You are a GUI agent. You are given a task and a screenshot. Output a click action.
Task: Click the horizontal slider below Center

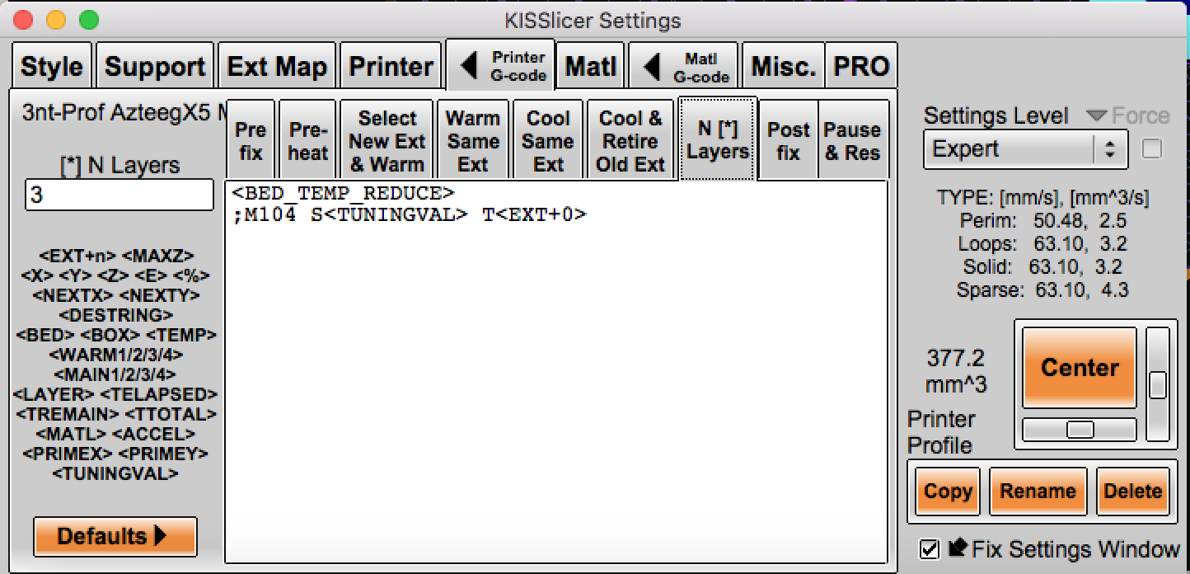(1080, 430)
